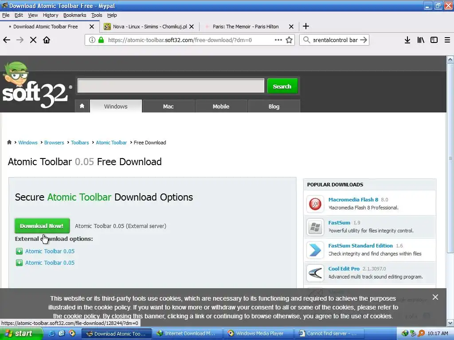Switch to Windows Media Player taskbar item
Viewport: 454px width, 340px height.
tap(258, 333)
